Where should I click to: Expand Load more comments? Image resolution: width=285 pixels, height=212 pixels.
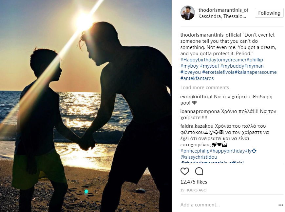[x=204, y=88]
